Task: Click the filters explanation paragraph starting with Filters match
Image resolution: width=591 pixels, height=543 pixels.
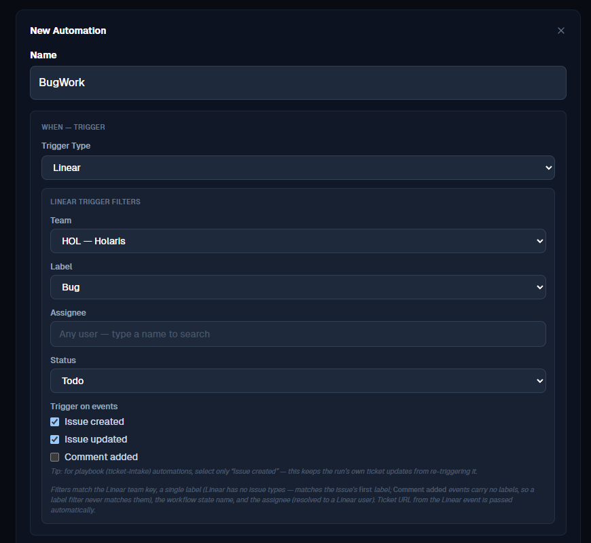Action: 293,500
